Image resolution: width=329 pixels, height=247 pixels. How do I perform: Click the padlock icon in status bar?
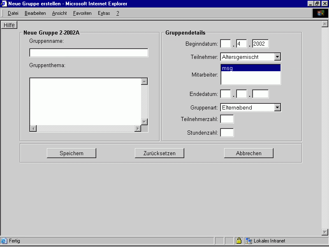239,241
